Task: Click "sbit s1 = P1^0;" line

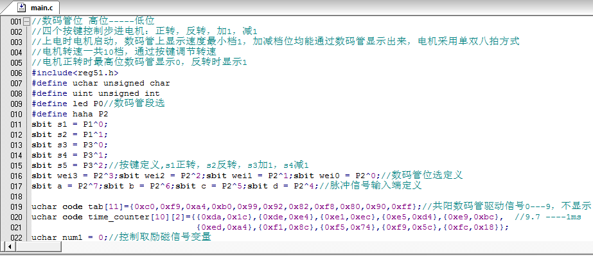Action: click(70, 124)
